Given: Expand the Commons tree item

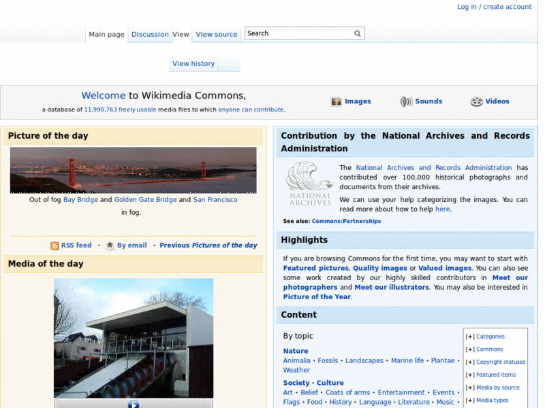Looking at the screenshot, I should pyautogui.click(x=470, y=350).
